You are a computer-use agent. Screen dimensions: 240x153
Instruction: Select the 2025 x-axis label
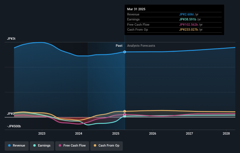(x=116, y=134)
